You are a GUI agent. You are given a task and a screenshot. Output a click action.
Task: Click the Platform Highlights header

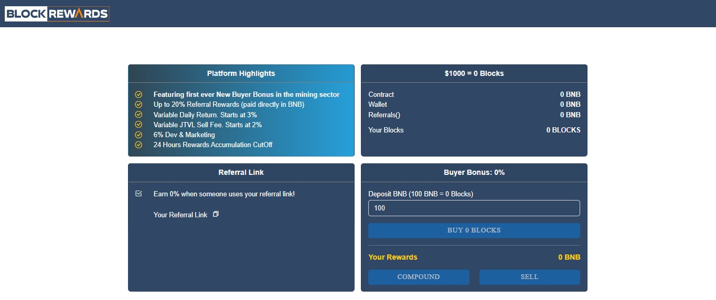pos(241,73)
